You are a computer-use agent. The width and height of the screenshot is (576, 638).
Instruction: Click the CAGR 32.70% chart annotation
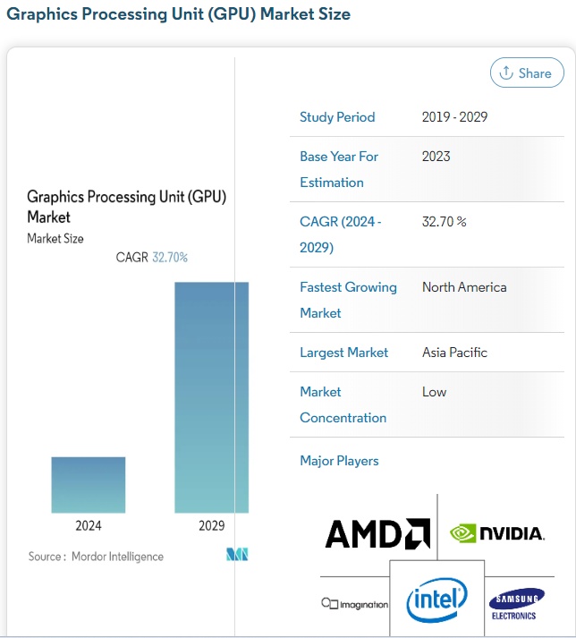[x=152, y=258]
